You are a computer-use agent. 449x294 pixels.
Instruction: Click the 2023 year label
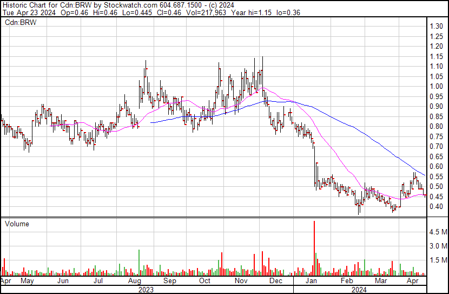click(146, 290)
